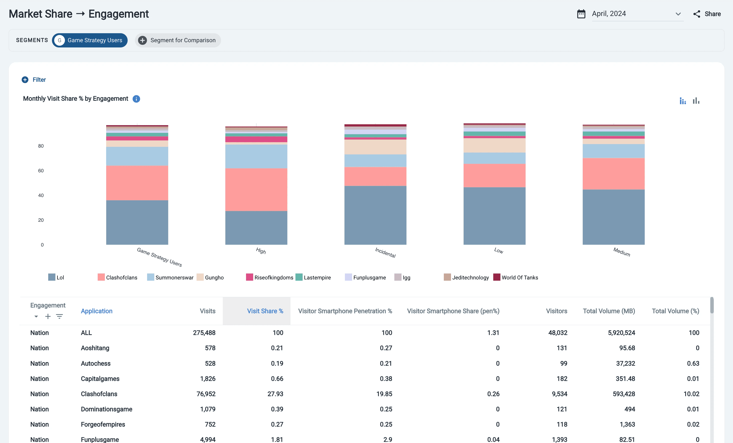Viewport: 733px width, 443px height.
Task: Switch to the simple bar chart view
Action: point(696,101)
